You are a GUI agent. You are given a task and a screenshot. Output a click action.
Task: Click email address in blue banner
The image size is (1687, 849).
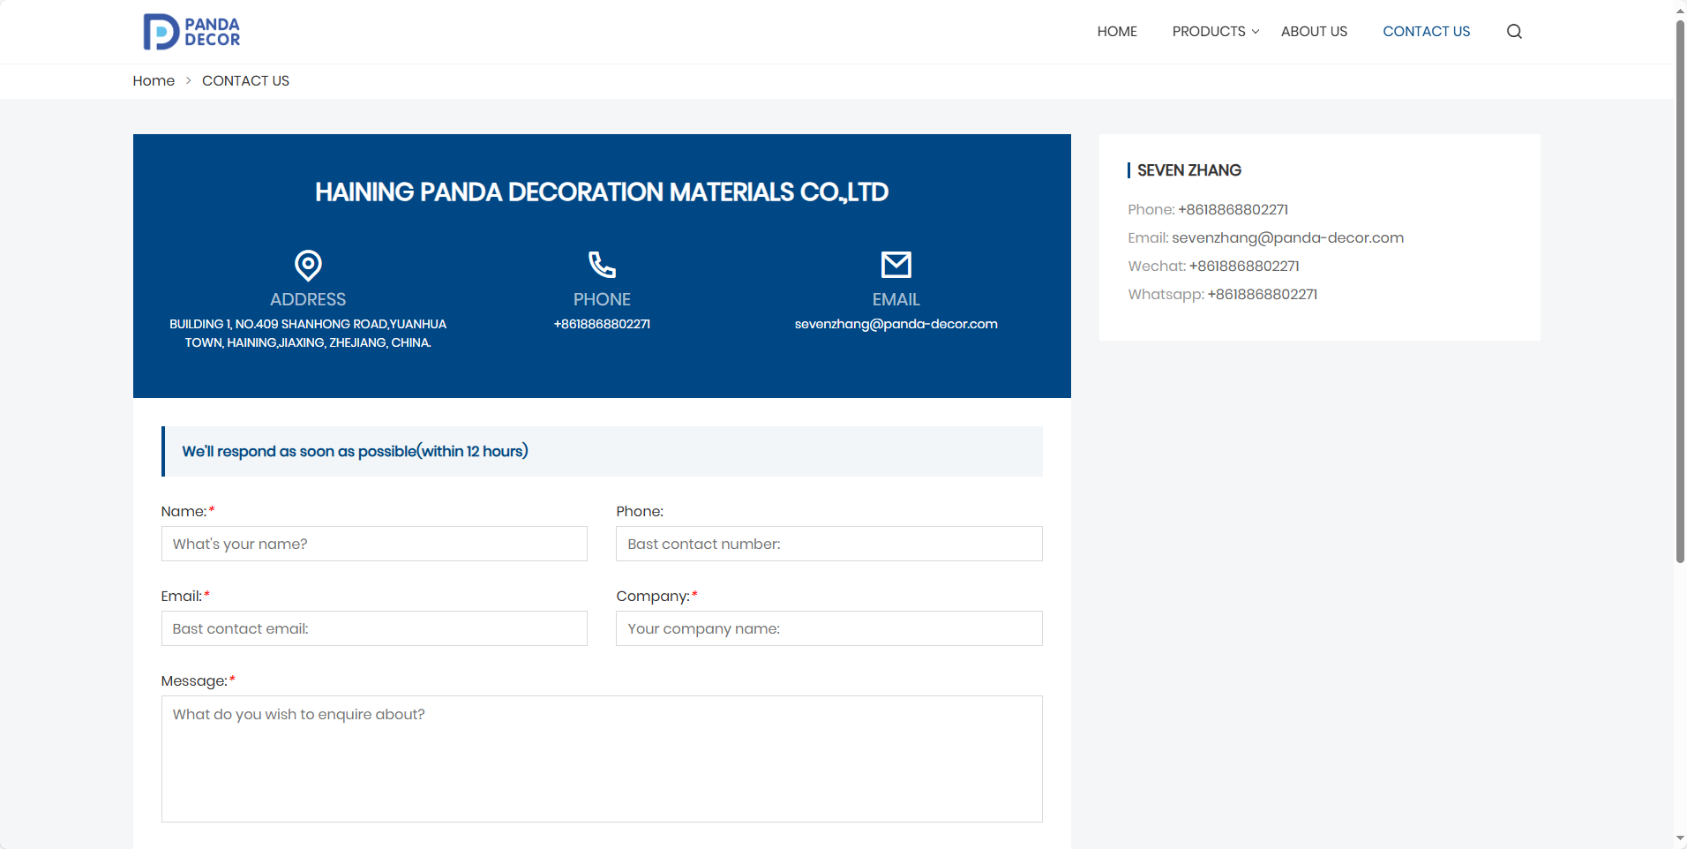tap(896, 324)
